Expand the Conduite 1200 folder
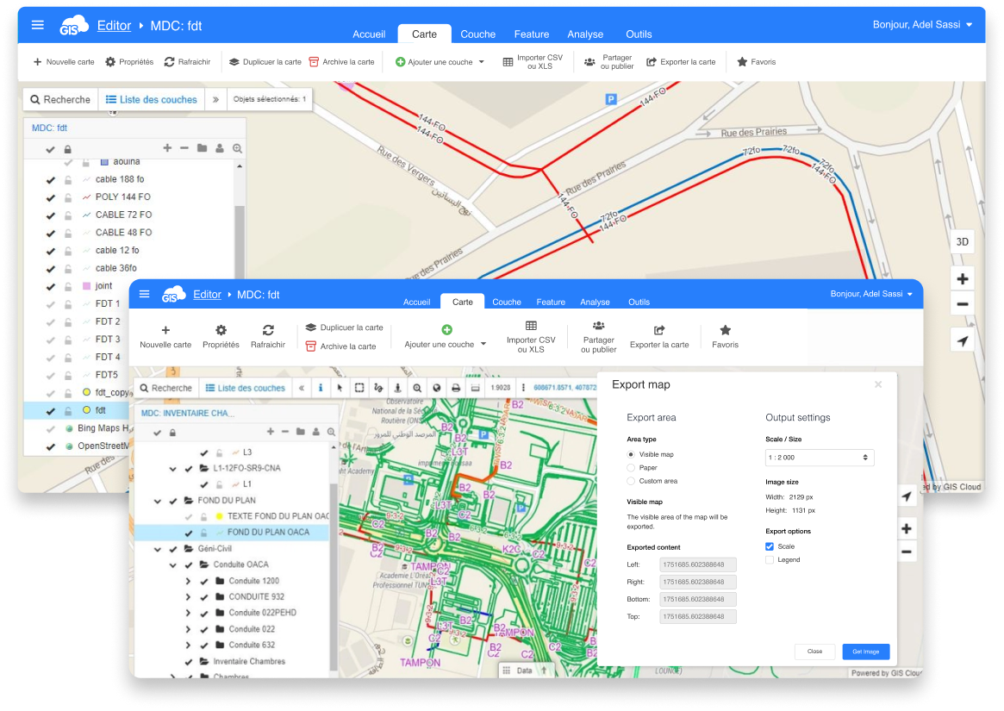 (x=188, y=581)
